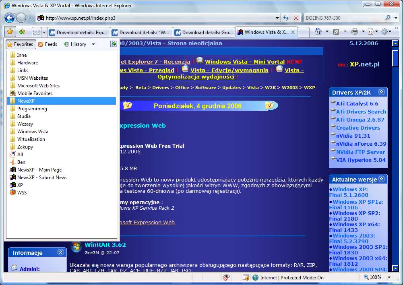Switch to the 'Download details: Gro...' tab
Viewport: 403px width, 285px height.
coord(205,32)
